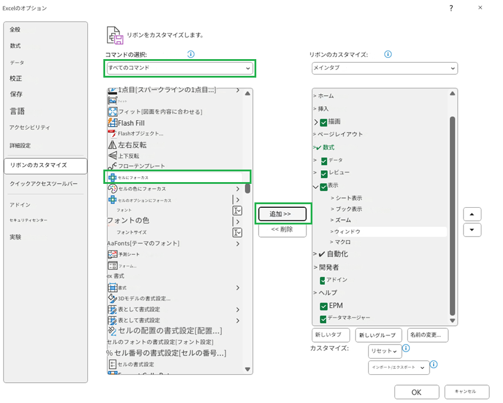Click the info icon next to インポート/エクスポート
503x403 pixels.
(x=433, y=365)
